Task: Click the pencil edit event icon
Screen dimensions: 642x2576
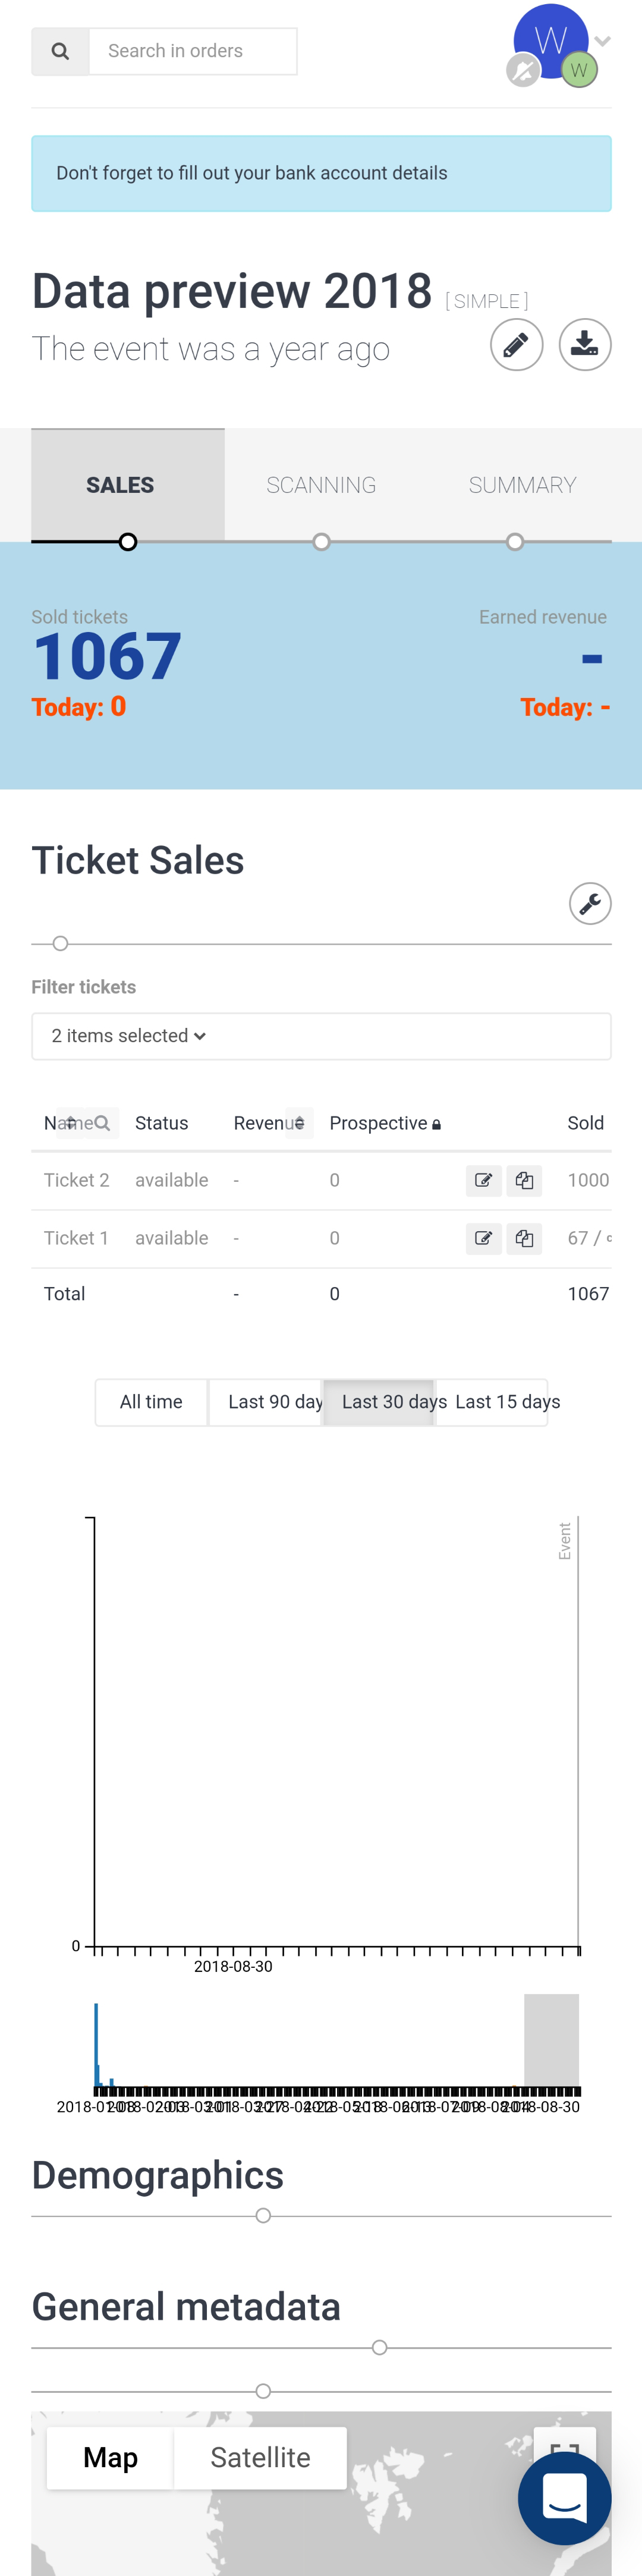Action: 516,345
